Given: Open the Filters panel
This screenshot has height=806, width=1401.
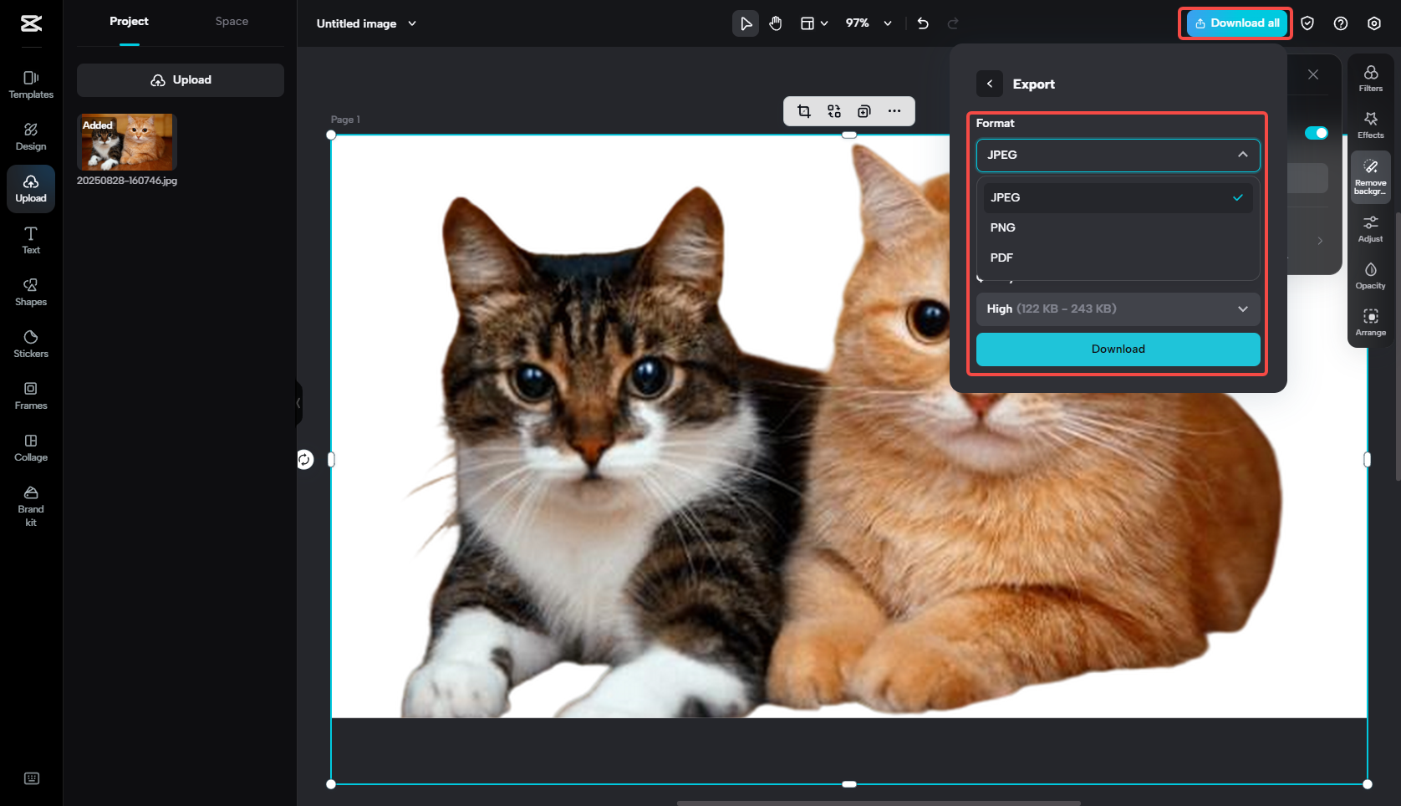Looking at the screenshot, I should [1370, 79].
